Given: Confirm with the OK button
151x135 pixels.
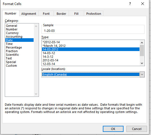Looking at the screenshot, I should (113, 129).
